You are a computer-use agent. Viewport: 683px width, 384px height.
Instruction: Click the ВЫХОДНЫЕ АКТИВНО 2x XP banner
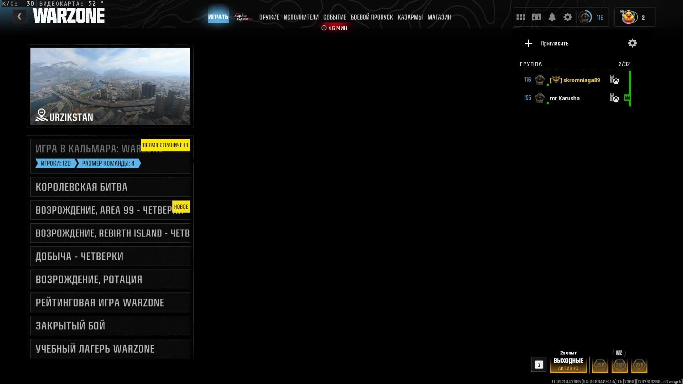tap(568, 362)
